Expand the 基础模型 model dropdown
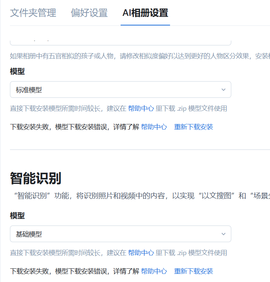Viewport: 270px width, 282px height. [121, 234]
